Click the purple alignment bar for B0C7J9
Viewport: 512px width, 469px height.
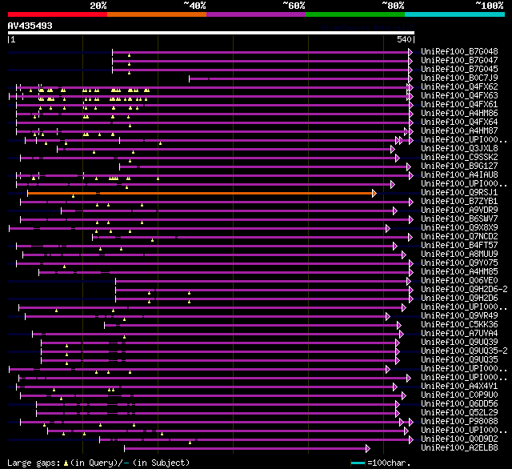coord(298,78)
